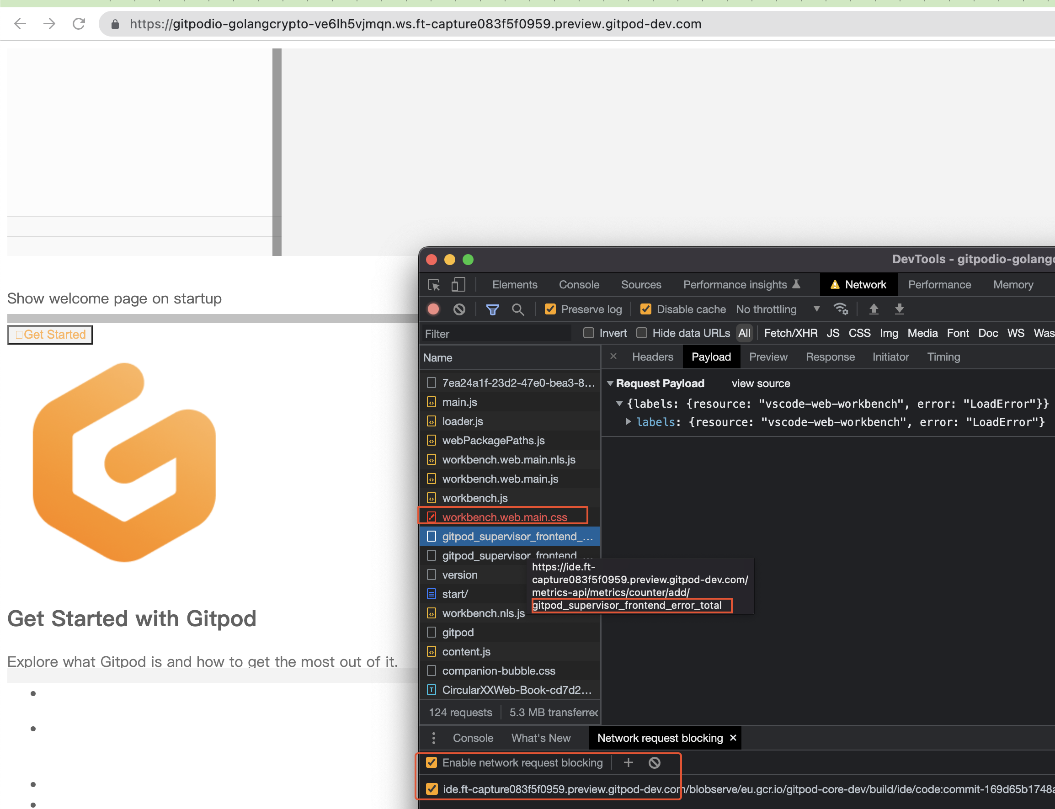Screen dimensions: 1055x809
Task: Click the view source link
Action: point(760,383)
